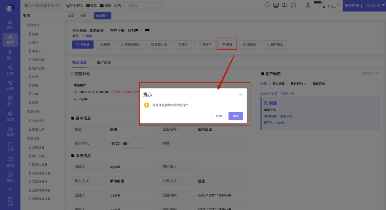Expand the 跟进行为 filter dropdown
This screenshot has width=386, height=210.
click(x=298, y=84)
